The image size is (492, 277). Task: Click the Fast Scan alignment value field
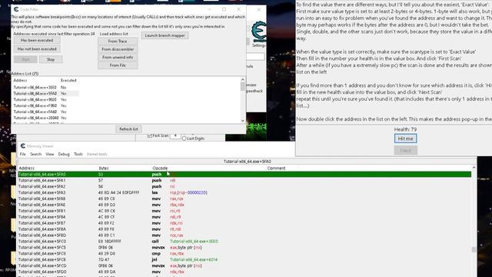coord(175,136)
